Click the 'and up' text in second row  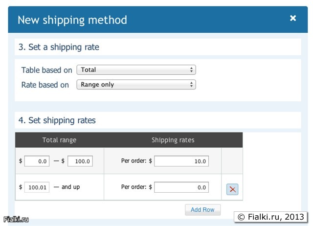coord(70,187)
